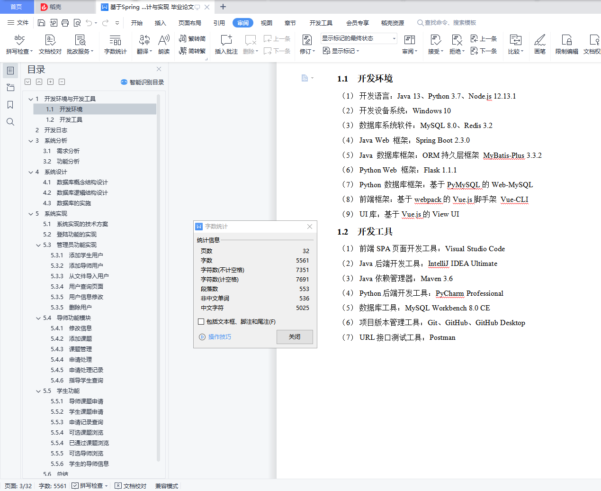Enable 包括文本框、脚注和尾注 checkbox
601x491 pixels.
[x=201, y=321]
